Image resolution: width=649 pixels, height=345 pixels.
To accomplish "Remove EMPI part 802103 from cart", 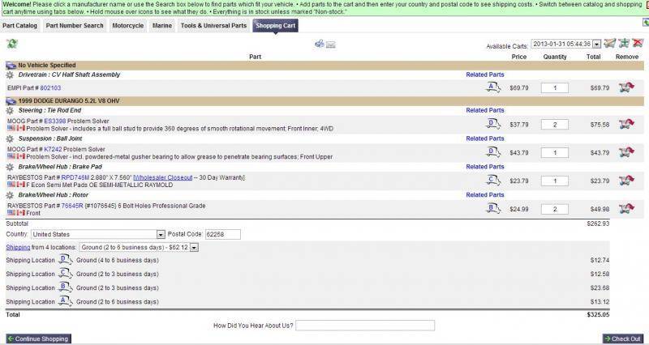I will tap(625, 87).
